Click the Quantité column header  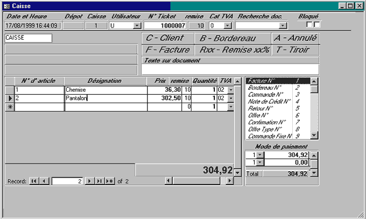click(x=204, y=81)
